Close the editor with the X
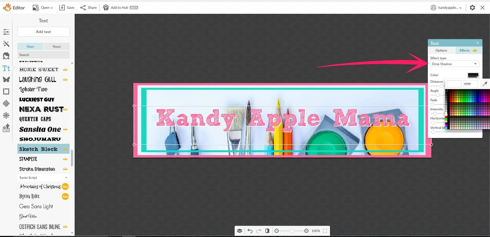 [x=482, y=7]
